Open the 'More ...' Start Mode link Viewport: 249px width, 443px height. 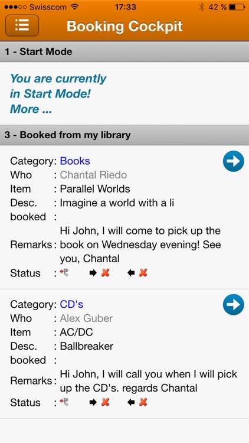31,109
